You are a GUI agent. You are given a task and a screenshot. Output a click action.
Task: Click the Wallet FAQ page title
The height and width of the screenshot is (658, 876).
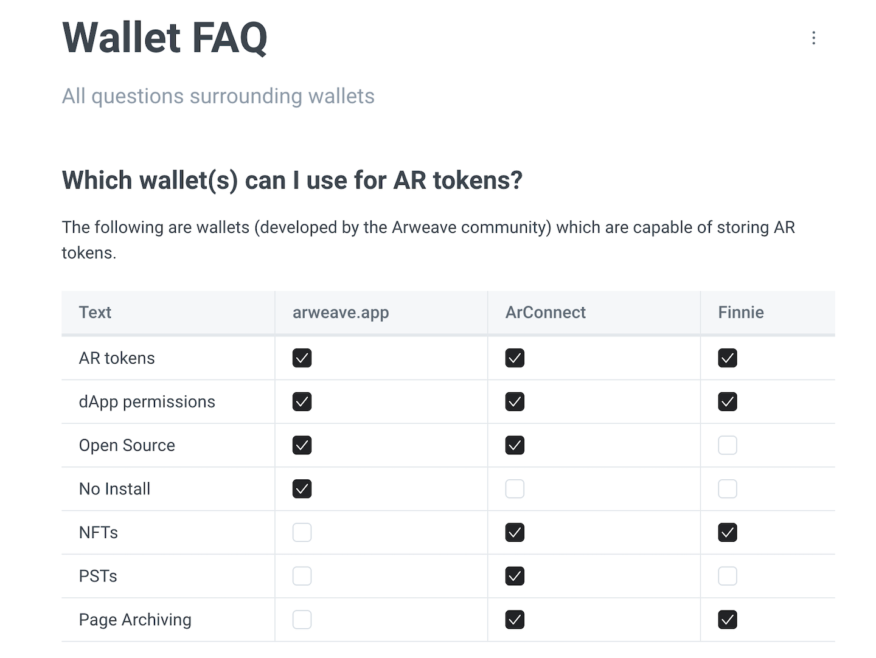coord(165,38)
